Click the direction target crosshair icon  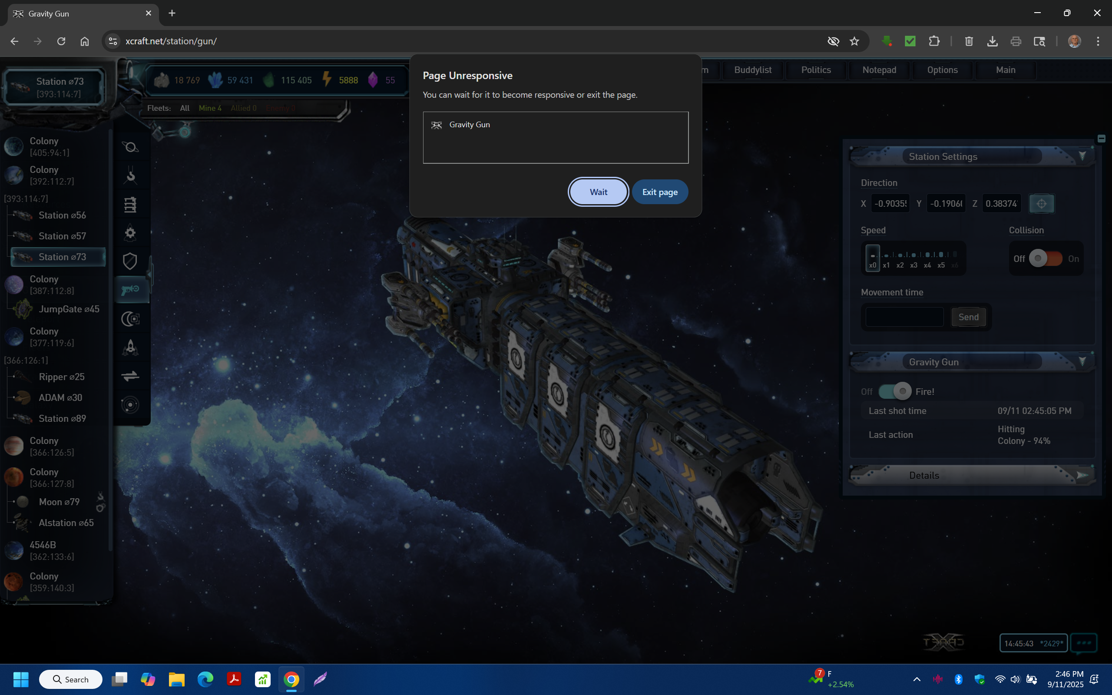(1041, 204)
